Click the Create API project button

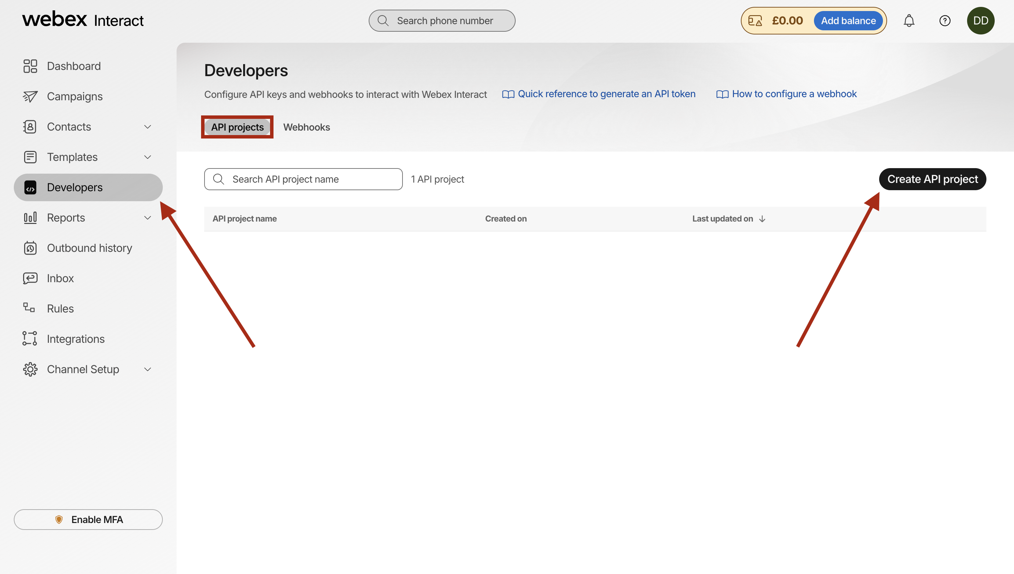932,179
